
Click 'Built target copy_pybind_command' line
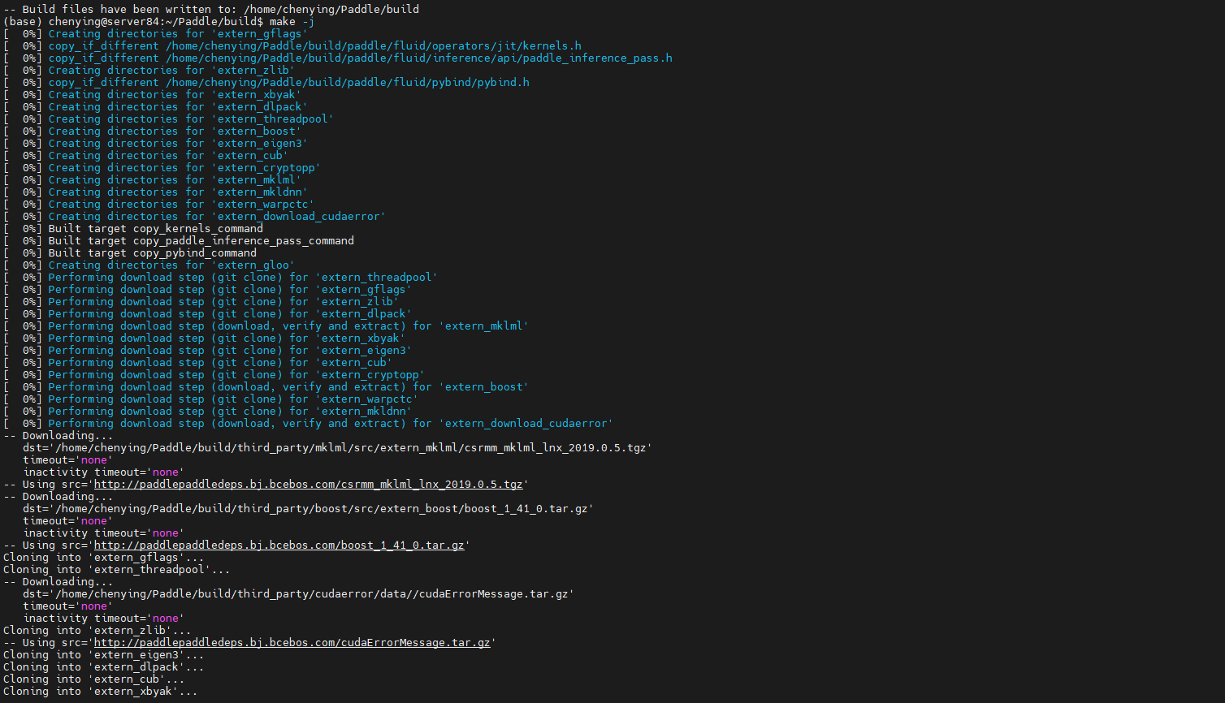[x=130, y=252]
